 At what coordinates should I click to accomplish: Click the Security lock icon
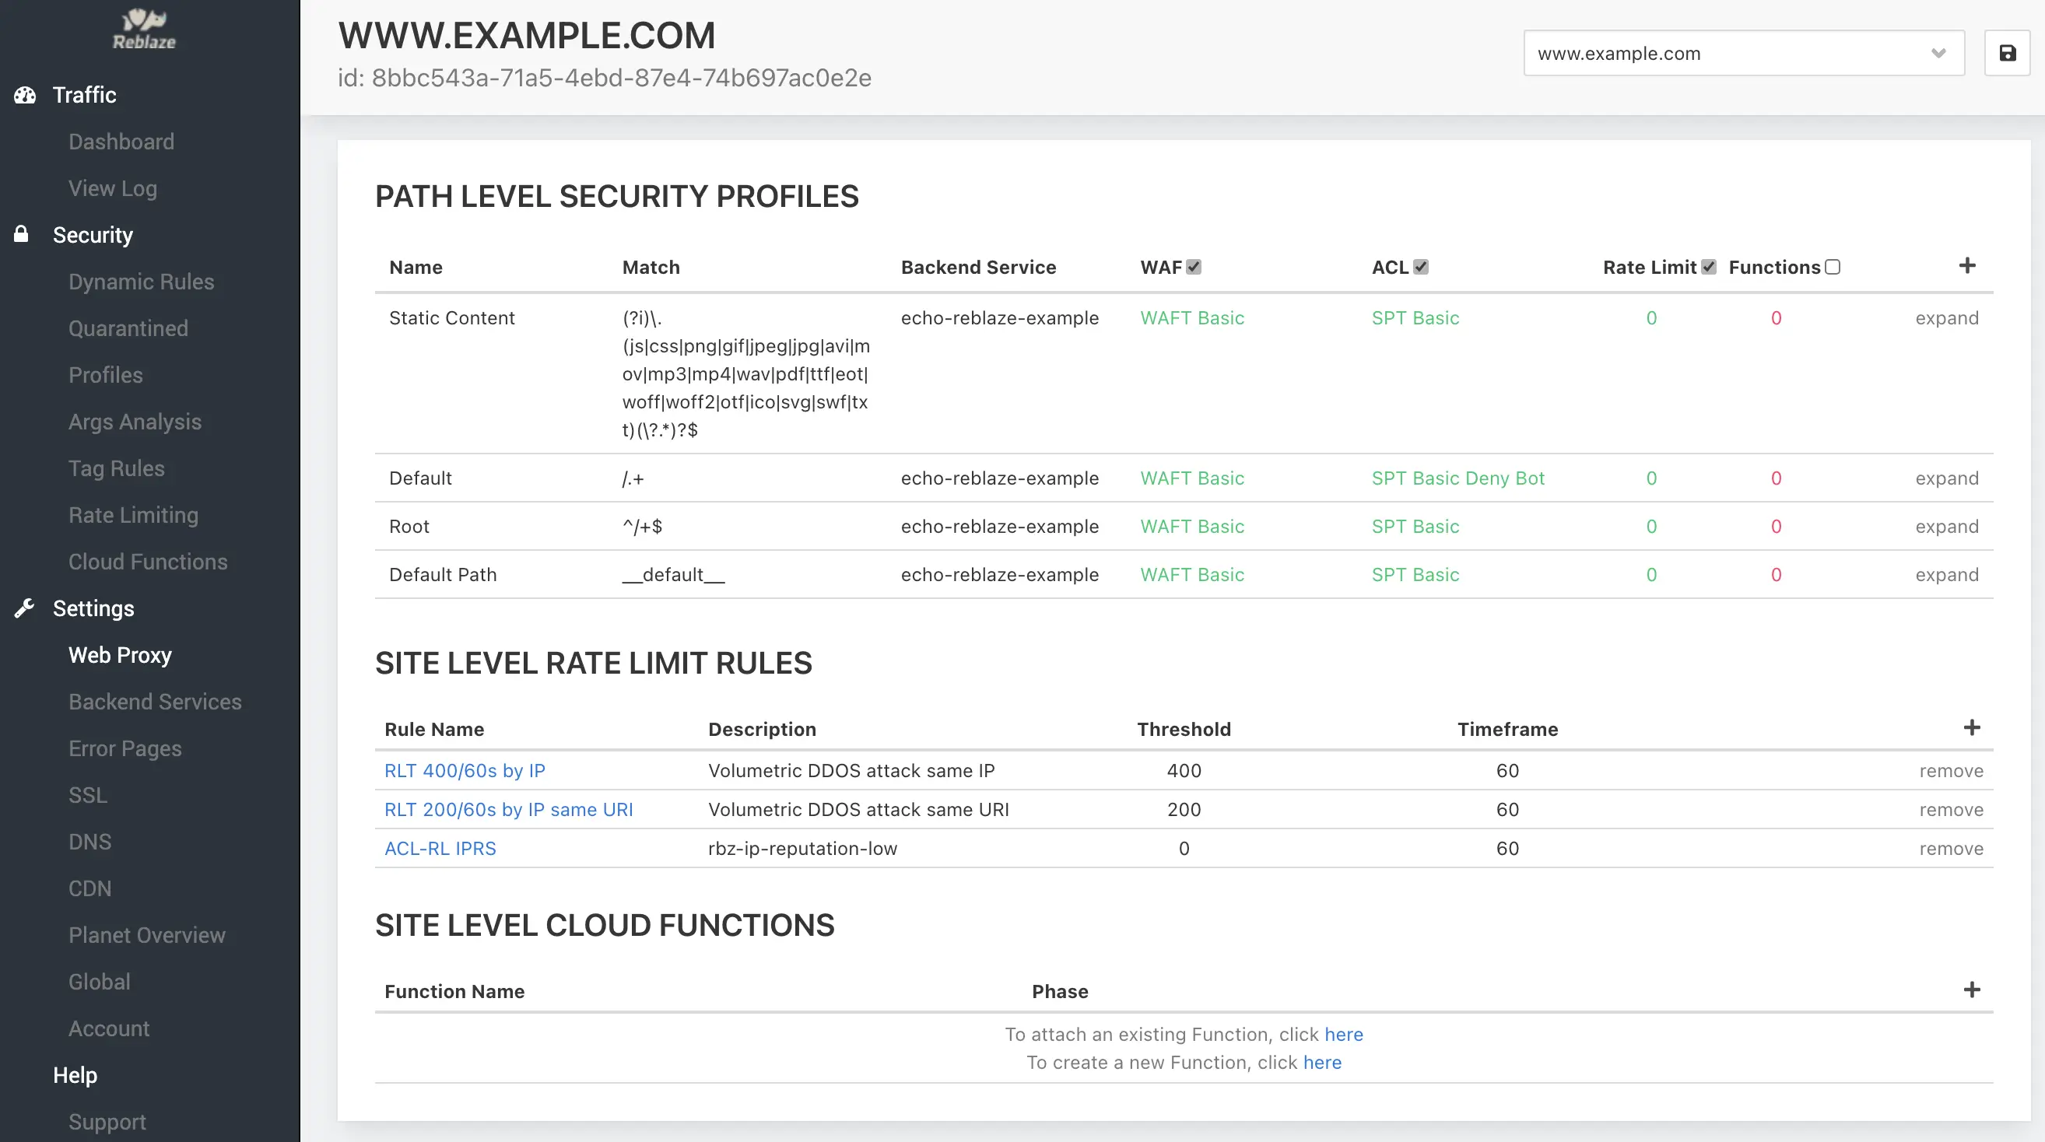click(22, 234)
